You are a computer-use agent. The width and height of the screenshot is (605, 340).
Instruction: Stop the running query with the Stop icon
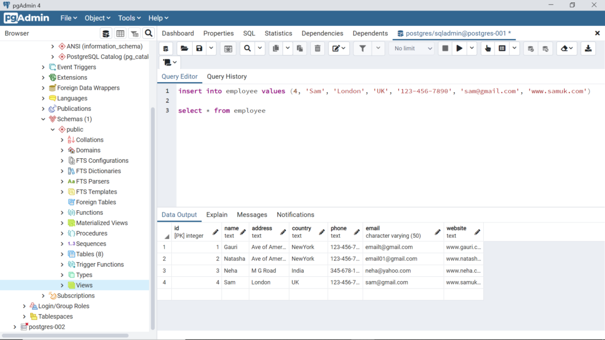pos(445,48)
